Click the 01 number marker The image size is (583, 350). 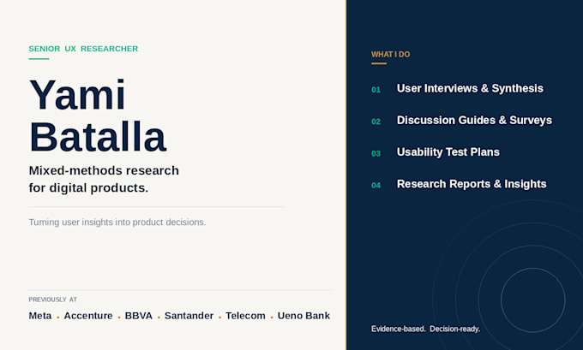tap(376, 90)
